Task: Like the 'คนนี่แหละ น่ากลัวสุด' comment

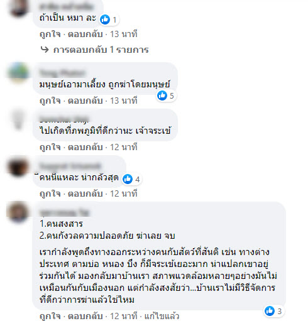Action: (x=50, y=193)
